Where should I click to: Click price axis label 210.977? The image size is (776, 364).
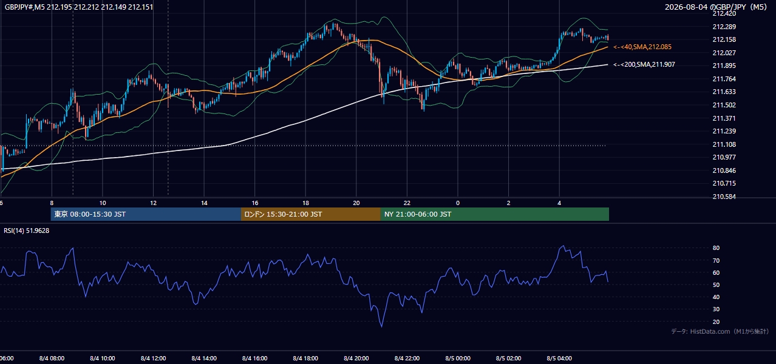tap(724, 157)
